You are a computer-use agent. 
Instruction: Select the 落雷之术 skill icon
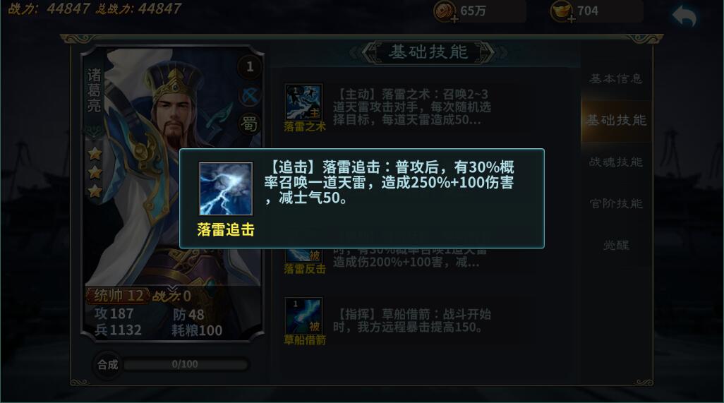point(303,102)
